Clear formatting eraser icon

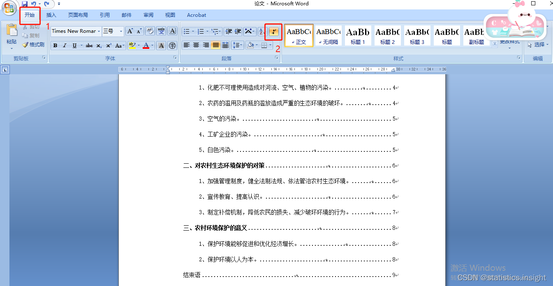[x=150, y=31]
